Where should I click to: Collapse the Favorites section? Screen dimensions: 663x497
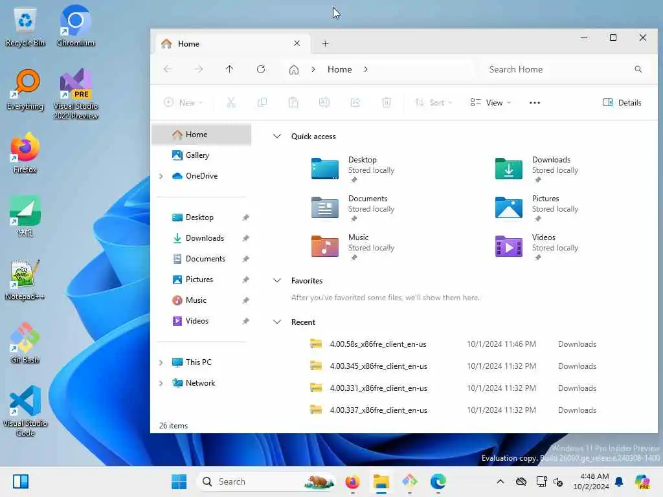coord(277,281)
